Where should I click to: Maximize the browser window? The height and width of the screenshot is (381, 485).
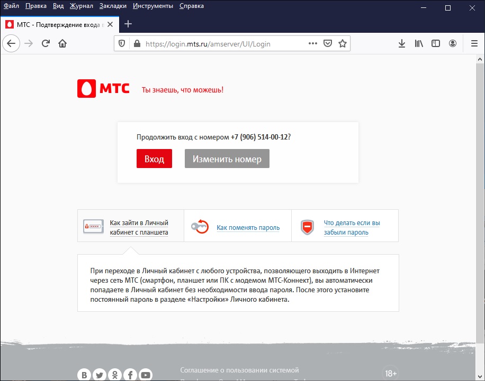point(447,8)
